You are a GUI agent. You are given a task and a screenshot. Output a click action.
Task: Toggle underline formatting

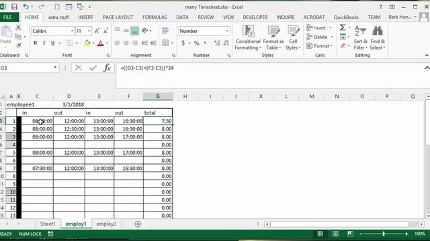tap(52, 43)
